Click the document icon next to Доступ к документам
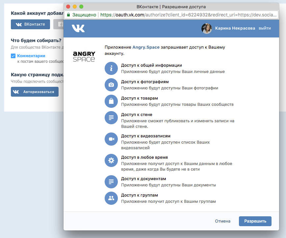Screen dimensions: 286x238 coord(111,182)
